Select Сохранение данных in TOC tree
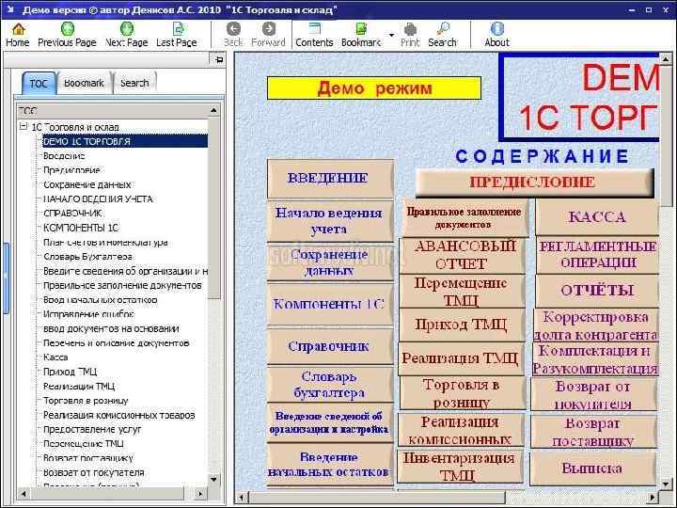 pos(87,185)
